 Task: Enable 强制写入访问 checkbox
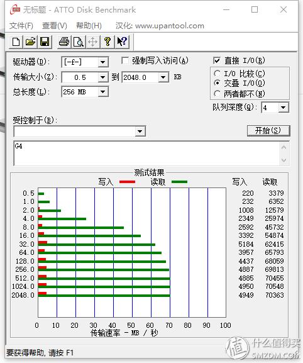[x=125, y=61]
